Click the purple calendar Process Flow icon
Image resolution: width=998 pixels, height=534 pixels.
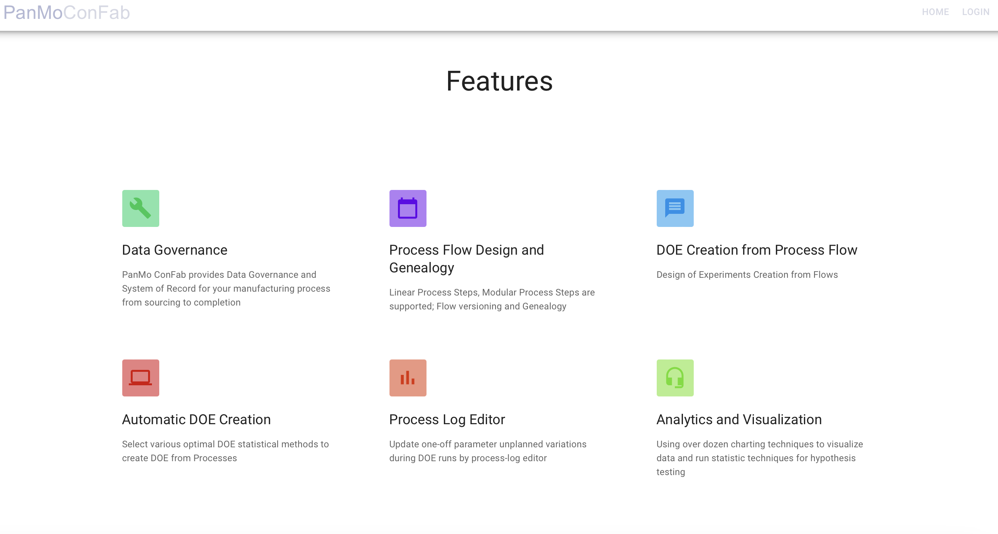tap(408, 208)
